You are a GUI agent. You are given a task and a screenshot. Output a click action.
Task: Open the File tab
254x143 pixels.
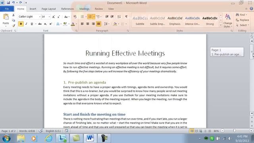[7, 9]
